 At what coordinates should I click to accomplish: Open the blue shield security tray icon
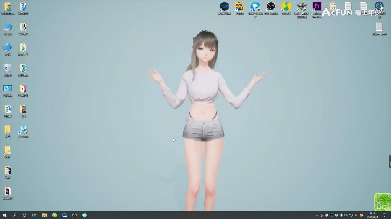pyautogui.click(x=336, y=215)
